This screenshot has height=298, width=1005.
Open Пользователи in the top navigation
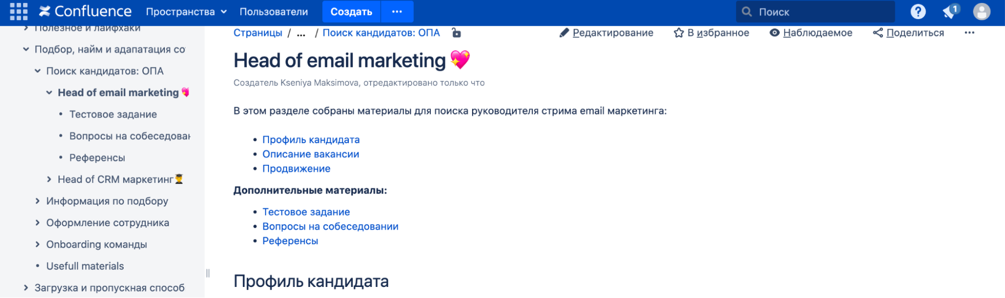(273, 12)
